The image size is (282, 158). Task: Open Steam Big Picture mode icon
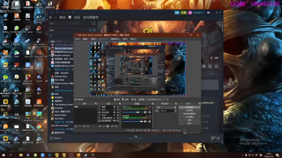tap(208, 13)
